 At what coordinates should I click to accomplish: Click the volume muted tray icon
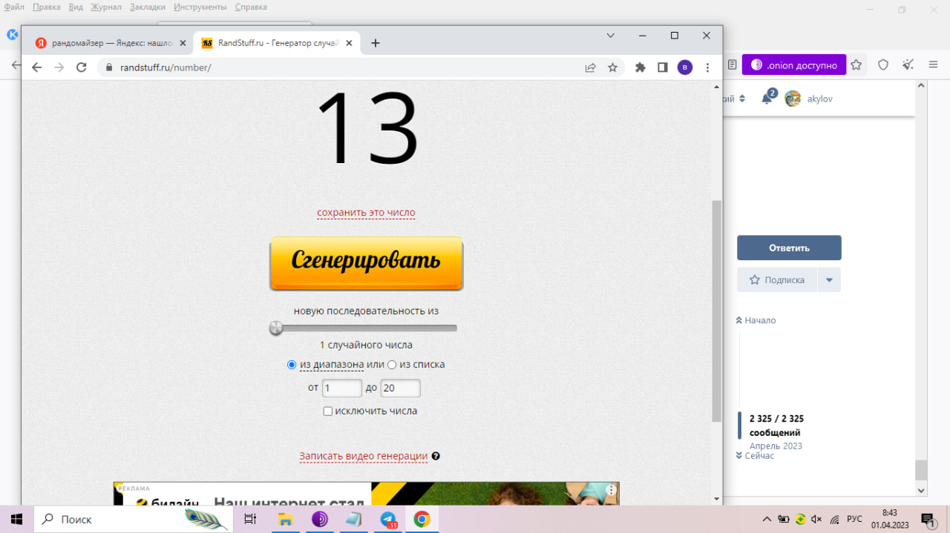(817, 519)
